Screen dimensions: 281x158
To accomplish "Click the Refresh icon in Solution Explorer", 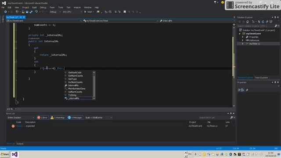I will [x=263, y=22].
